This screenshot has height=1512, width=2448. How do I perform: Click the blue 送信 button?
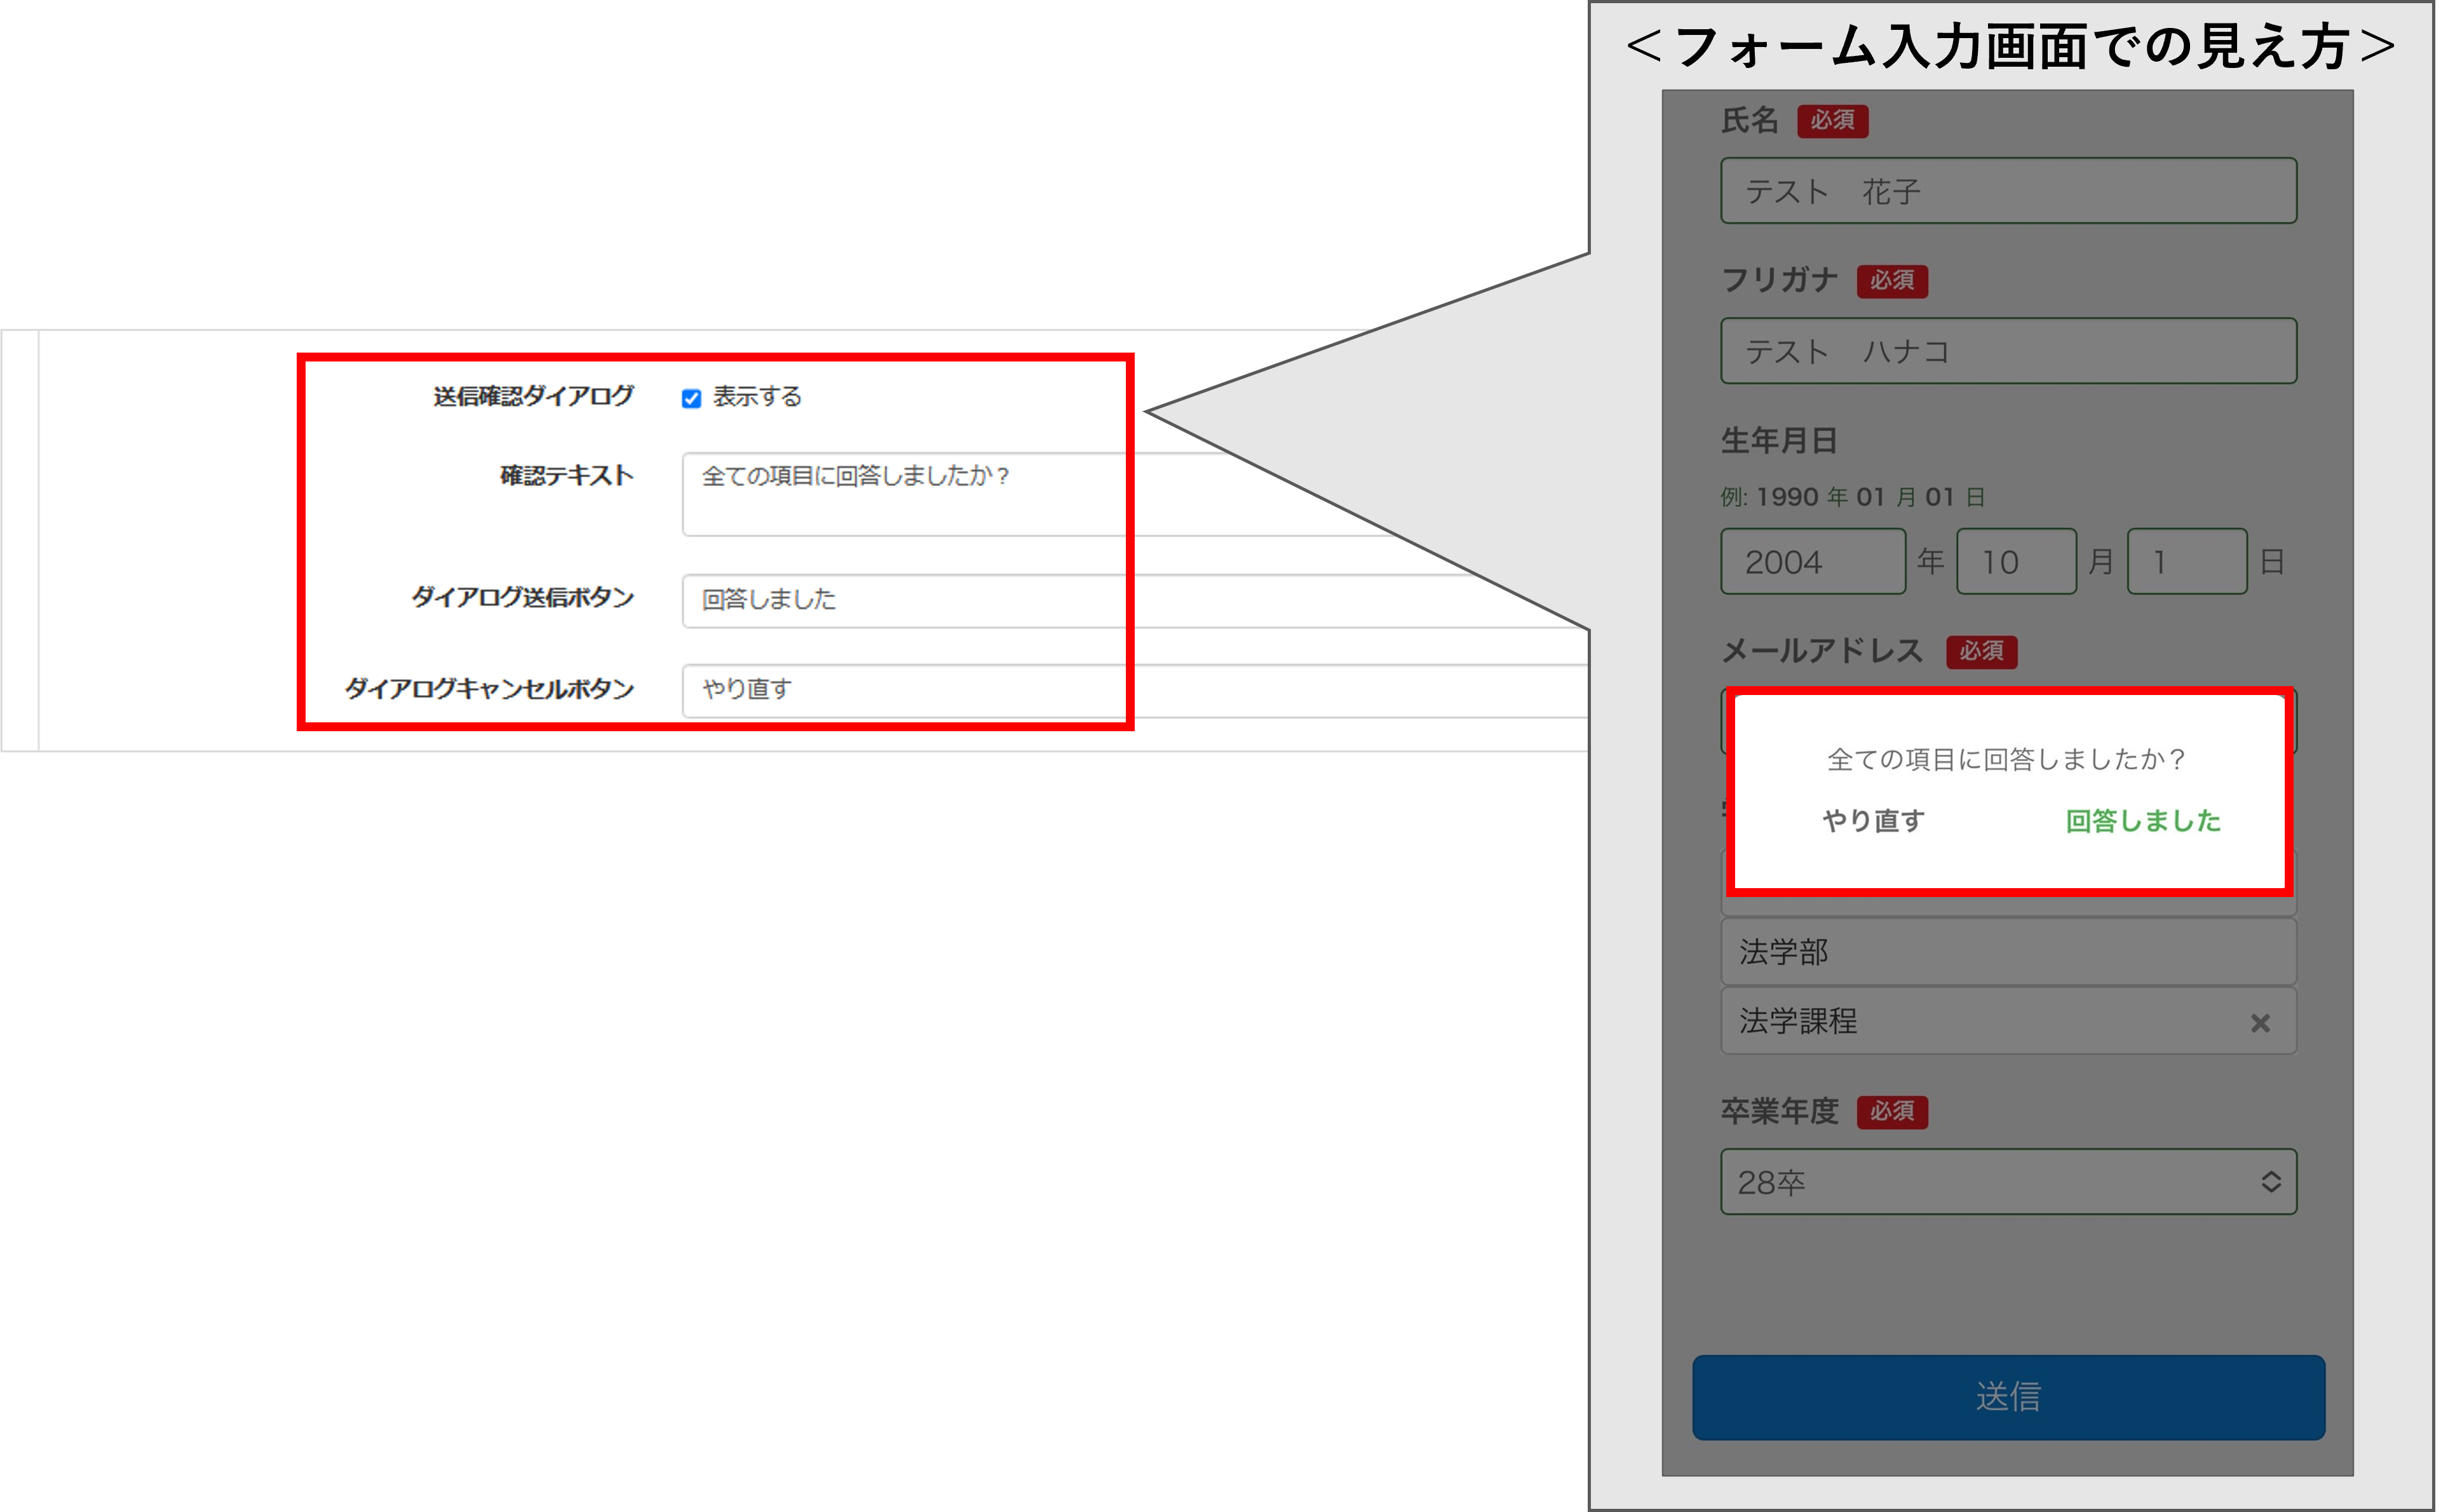point(2008,1397)
